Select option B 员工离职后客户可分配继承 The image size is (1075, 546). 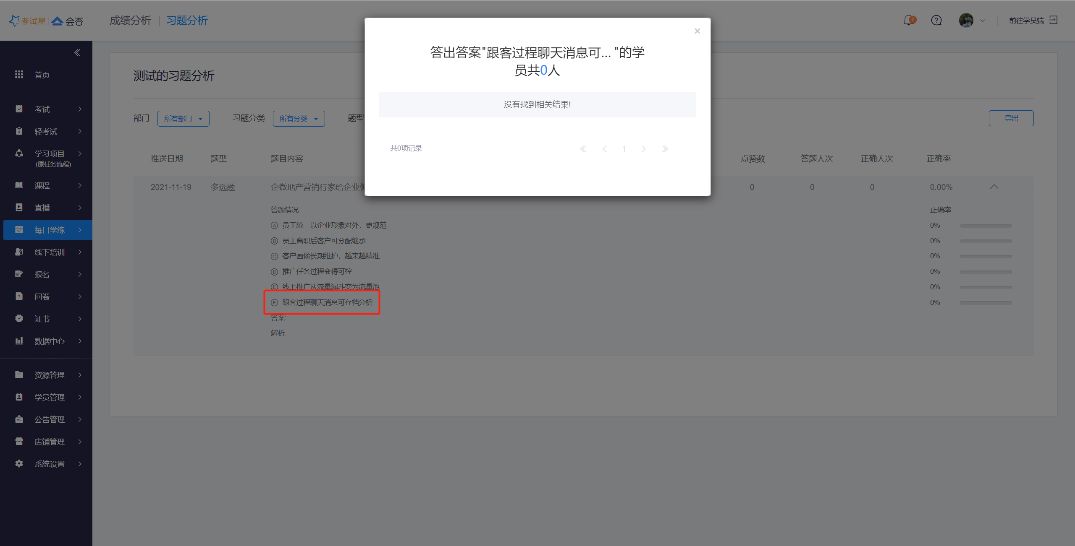323,241
